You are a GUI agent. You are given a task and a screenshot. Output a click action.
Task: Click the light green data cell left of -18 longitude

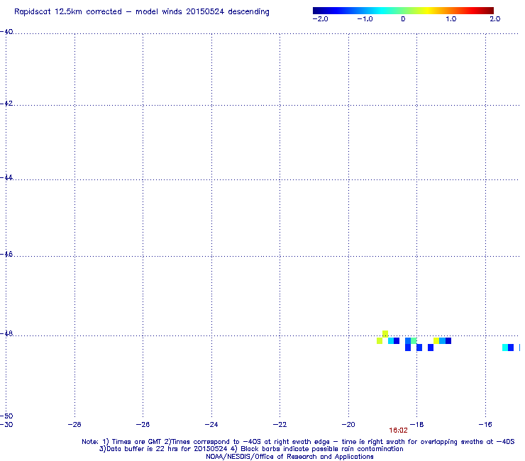(x=414, y=341)
